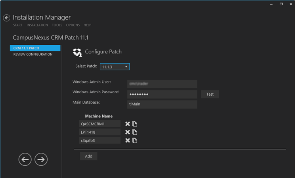Click copy icon for LPT1418
295x178 pixels.
135,132
